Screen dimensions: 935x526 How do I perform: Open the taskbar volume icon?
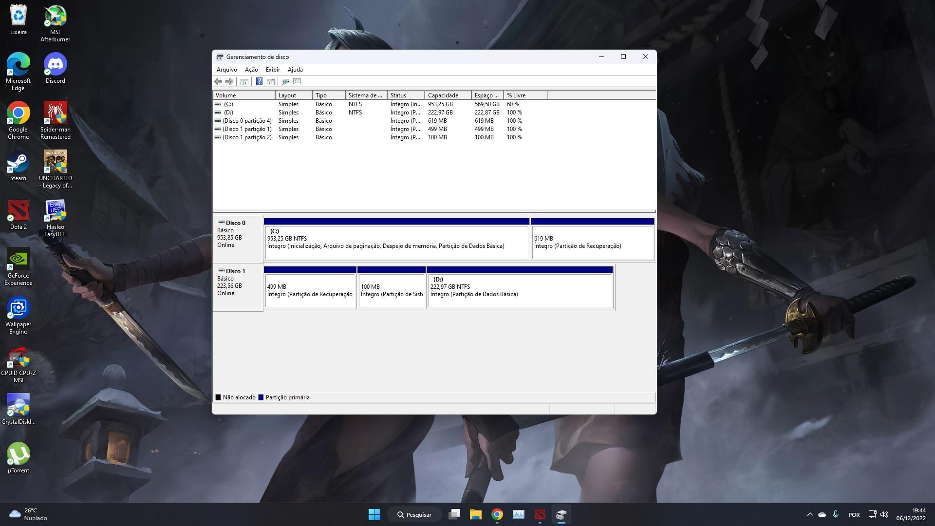884,514
